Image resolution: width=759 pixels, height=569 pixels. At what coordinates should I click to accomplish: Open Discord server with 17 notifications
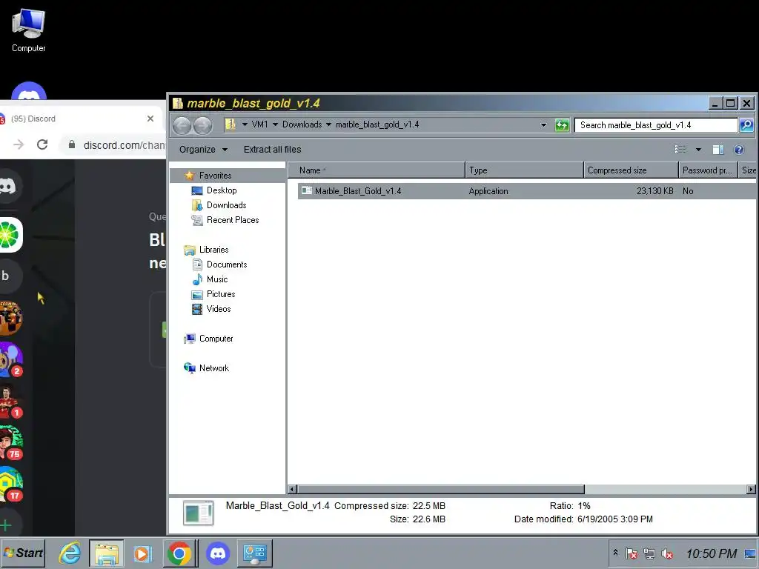click(10, 484)
